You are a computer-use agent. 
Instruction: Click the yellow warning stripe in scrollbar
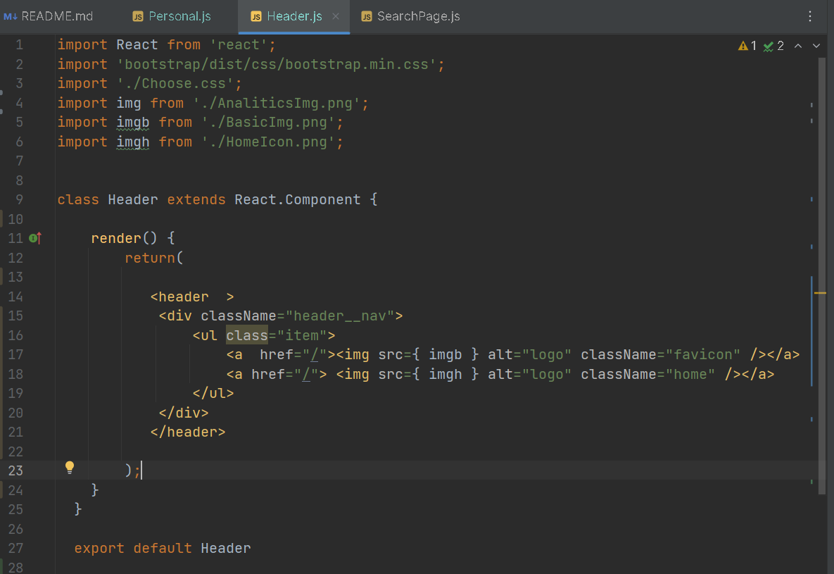[820, 293]
